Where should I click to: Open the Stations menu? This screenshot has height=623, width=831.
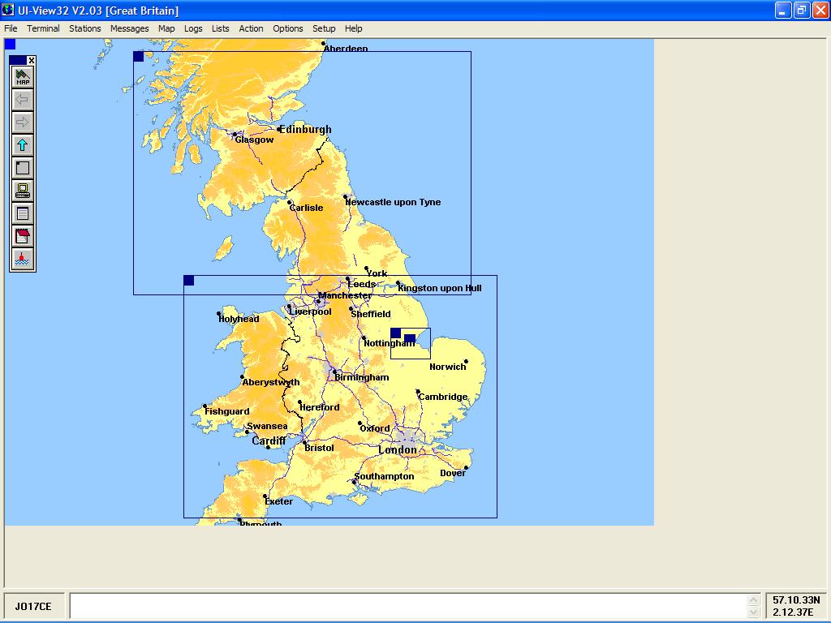(84, 28)
